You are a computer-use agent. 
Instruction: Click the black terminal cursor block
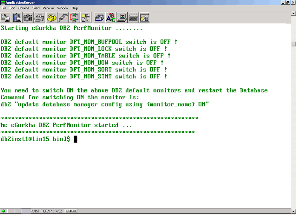pyautogui.click(x=75, y=139)
